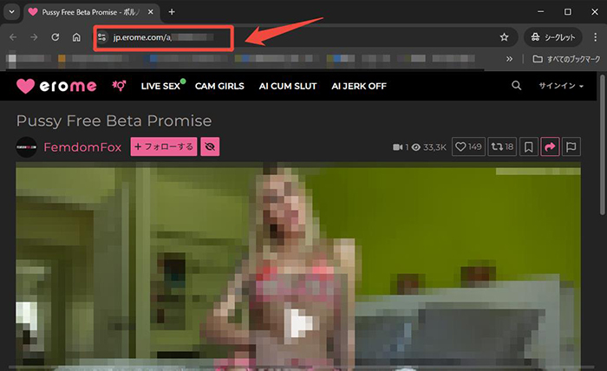Report the album with the flag icon
607x371 pixels.
[571, 147]
